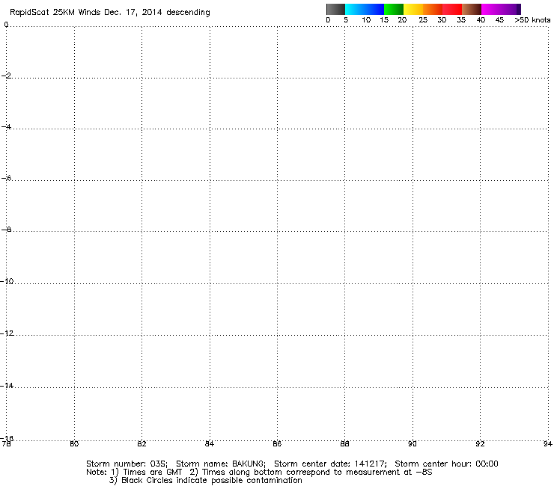The image size is (554, 486).
Task: Click the longitude axis label '84'
Action: coord(210,444)
